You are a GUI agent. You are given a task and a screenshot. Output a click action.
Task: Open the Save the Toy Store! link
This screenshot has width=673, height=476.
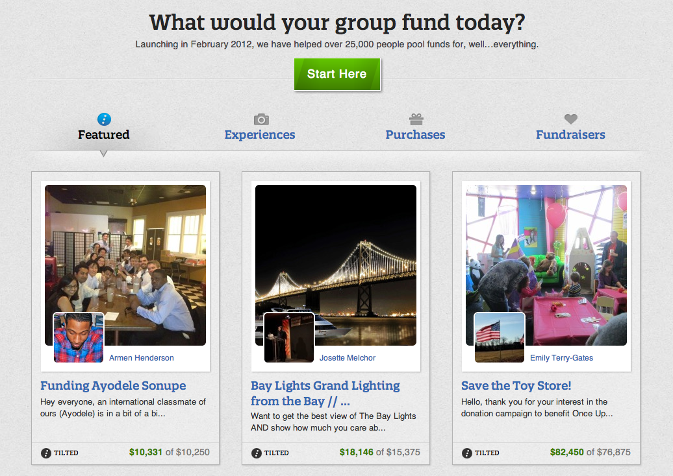tap(516, 386)
